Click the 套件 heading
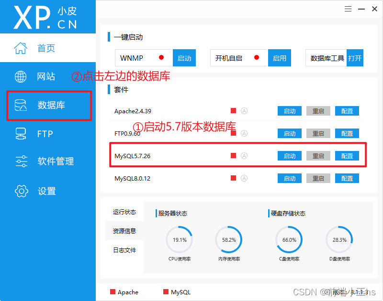 tap(121, 90)
